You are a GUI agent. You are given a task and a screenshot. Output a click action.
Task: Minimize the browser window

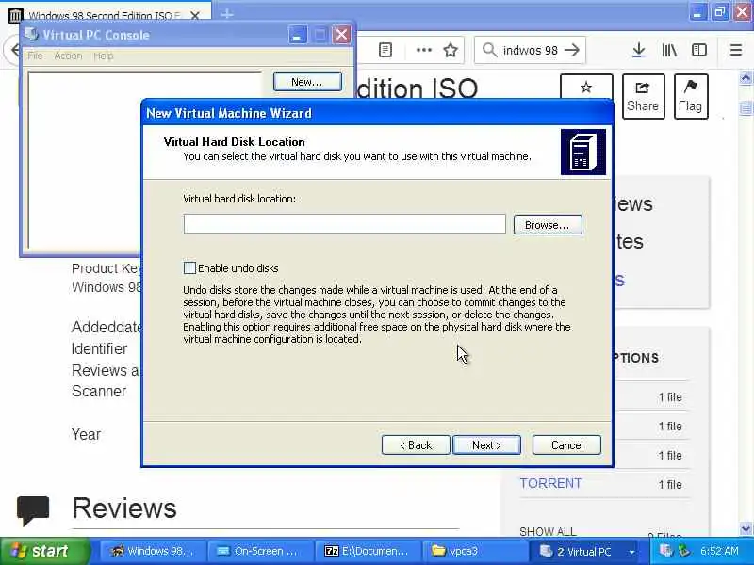click(697, 12)
